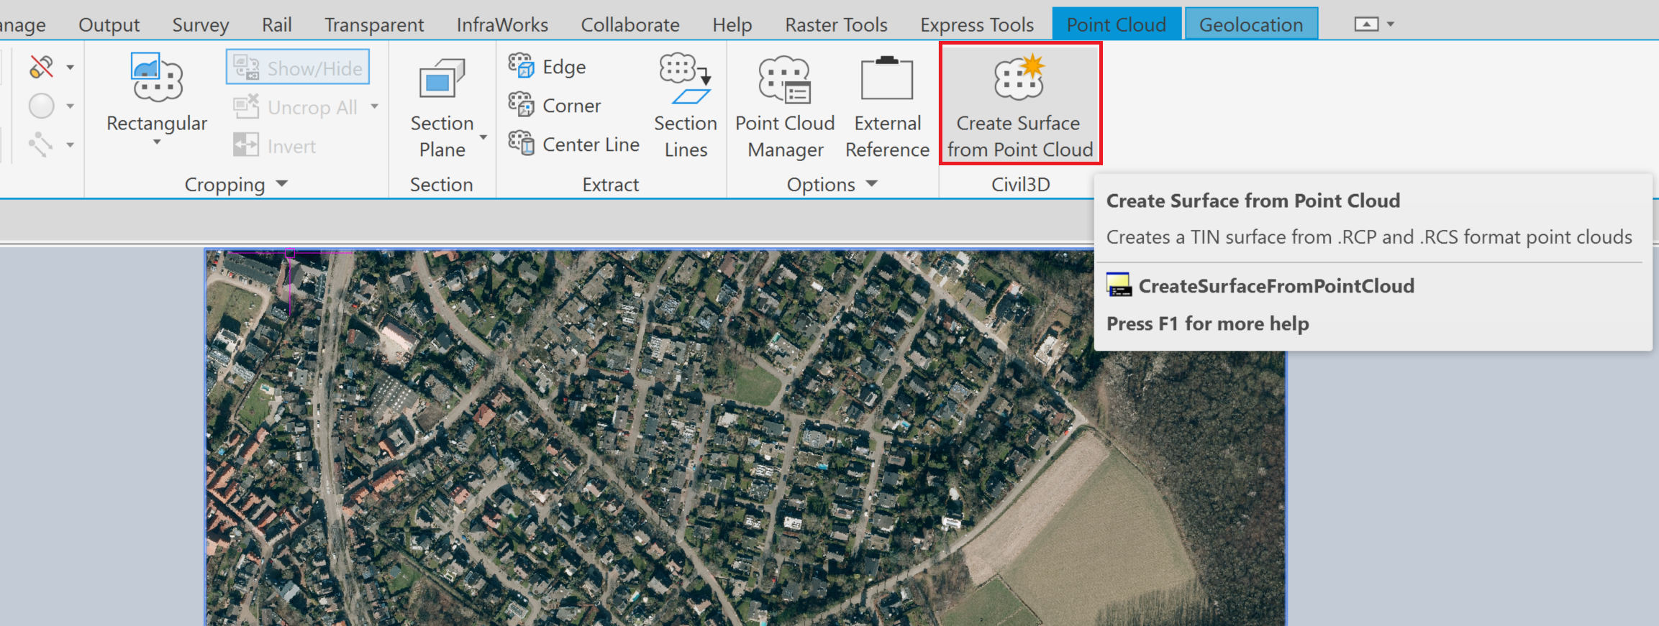Select the Corner extract tool
The height and width of the screenshot is (626, 1659).
point(555,106)
